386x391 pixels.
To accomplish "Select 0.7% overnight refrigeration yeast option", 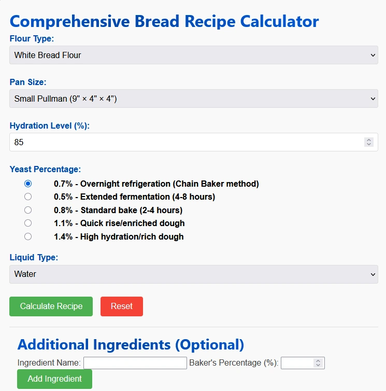I will pos(28,184).
